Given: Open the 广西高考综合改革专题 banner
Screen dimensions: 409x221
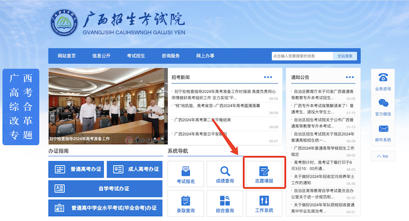Looking at the screenshot, I should click(x=21, y=107).
